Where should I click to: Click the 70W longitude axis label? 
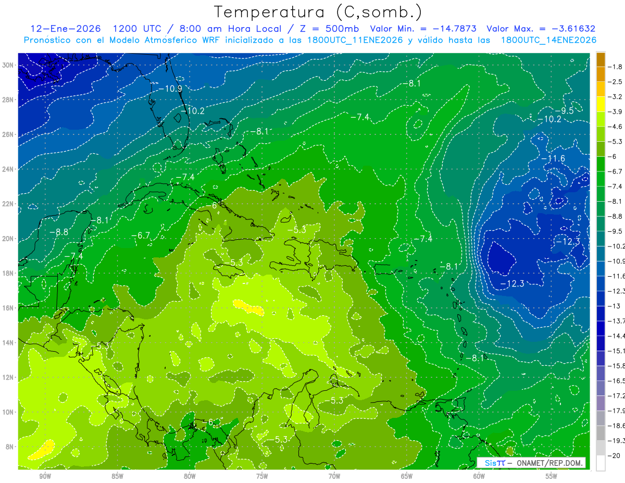[x=334, y=476]
